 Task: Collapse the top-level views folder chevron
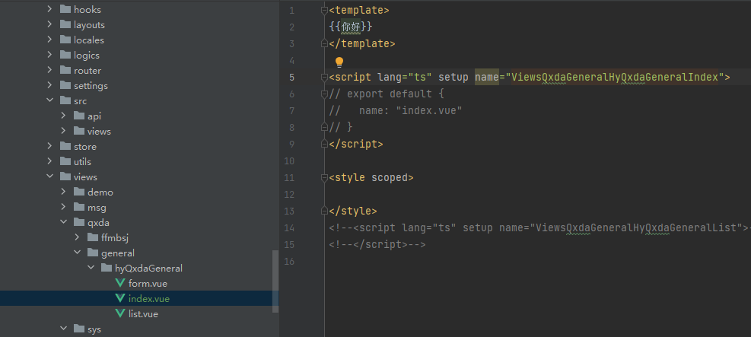point(49,176)
